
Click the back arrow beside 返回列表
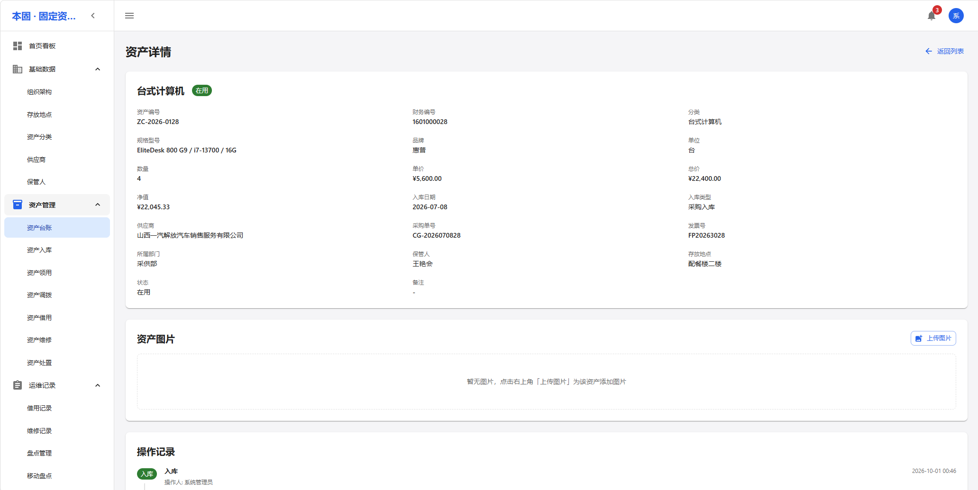(x=929, y=51)
